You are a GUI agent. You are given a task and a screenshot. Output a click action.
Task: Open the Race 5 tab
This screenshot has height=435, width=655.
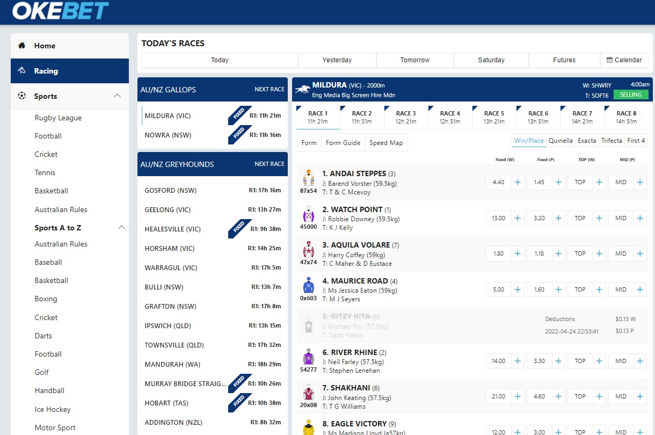coord(494,117)
